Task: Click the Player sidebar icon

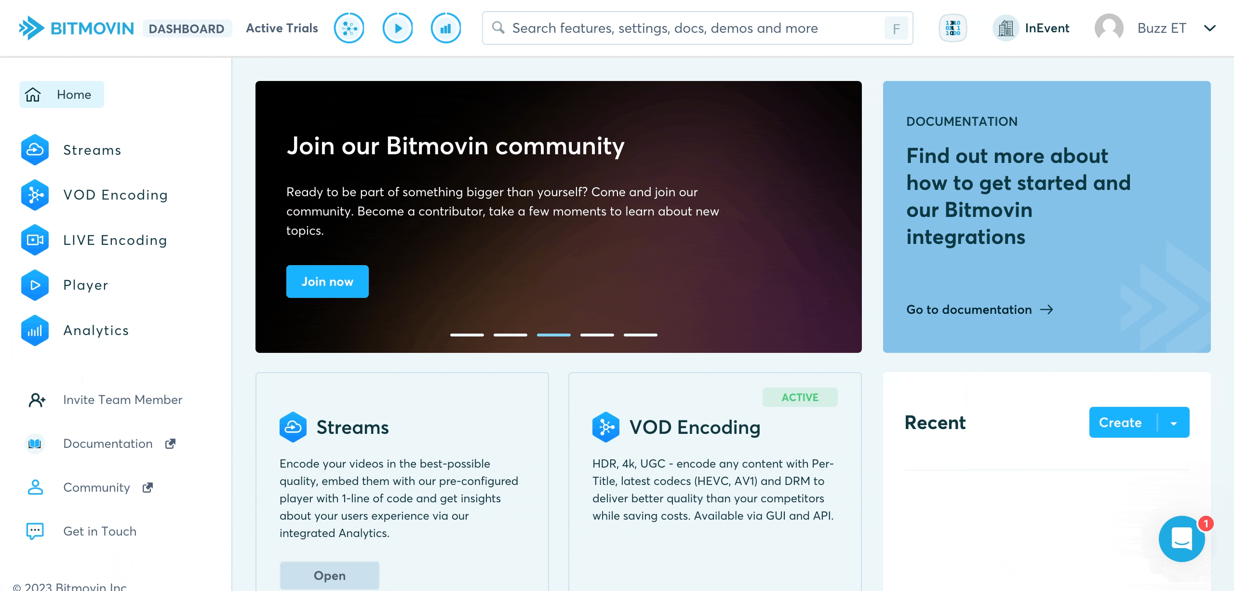Action: (35, 285)
